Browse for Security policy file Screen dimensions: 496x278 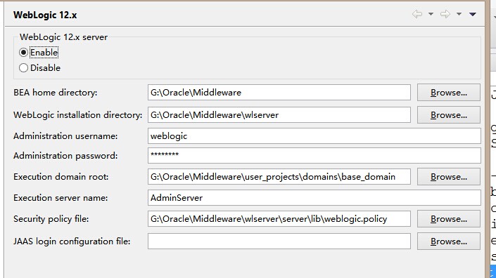(x=449, y=219)
